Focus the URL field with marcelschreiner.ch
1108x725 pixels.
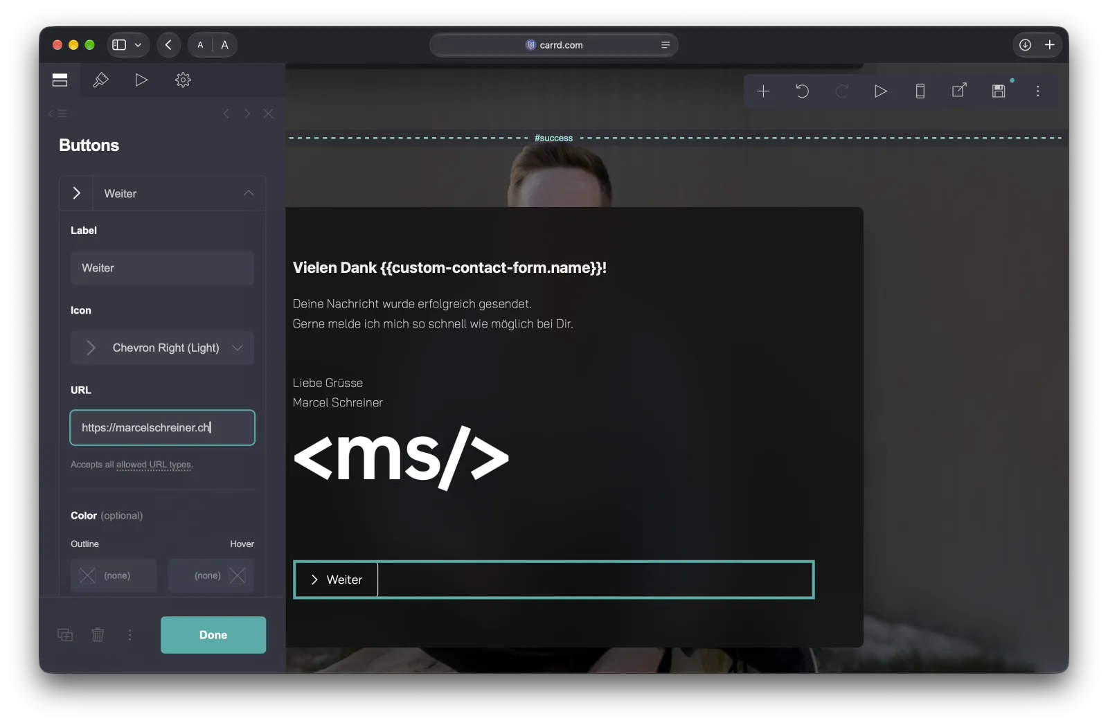pos(162,427)
